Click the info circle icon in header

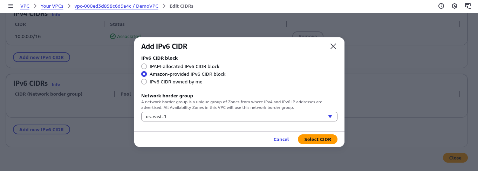click(x=441, y=6)
